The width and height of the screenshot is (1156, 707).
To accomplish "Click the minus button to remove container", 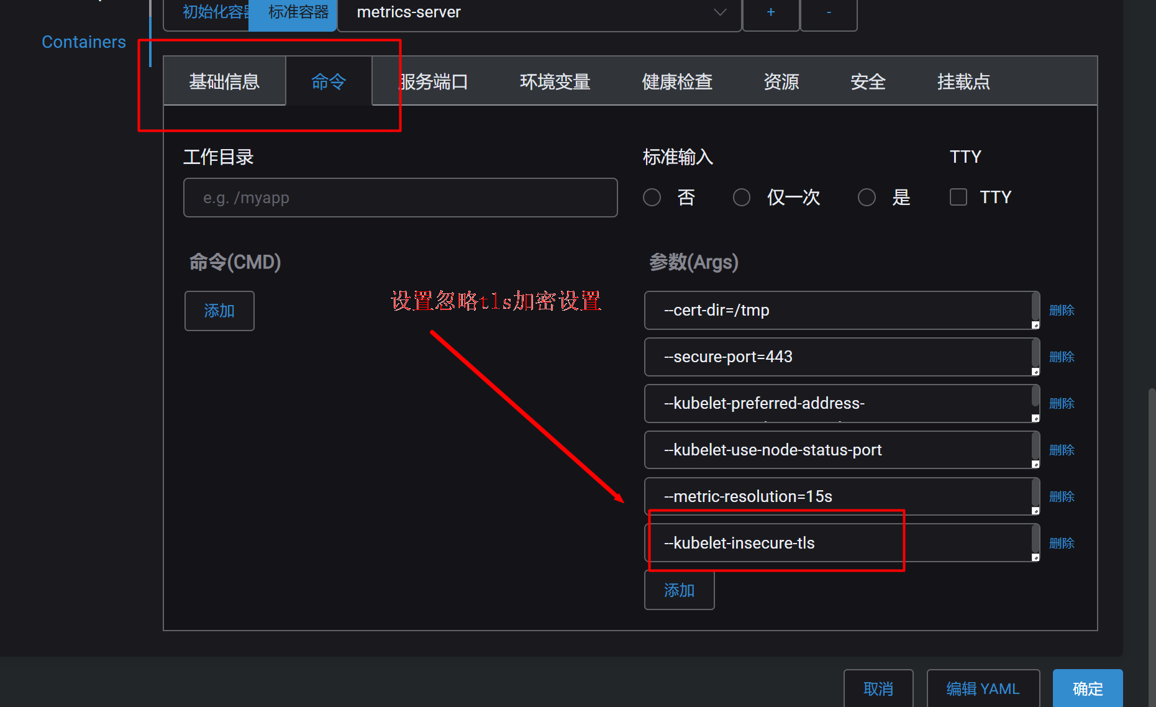I will pos(829,12).
